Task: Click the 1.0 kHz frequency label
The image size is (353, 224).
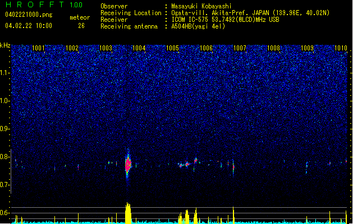Action: [4, 101]
